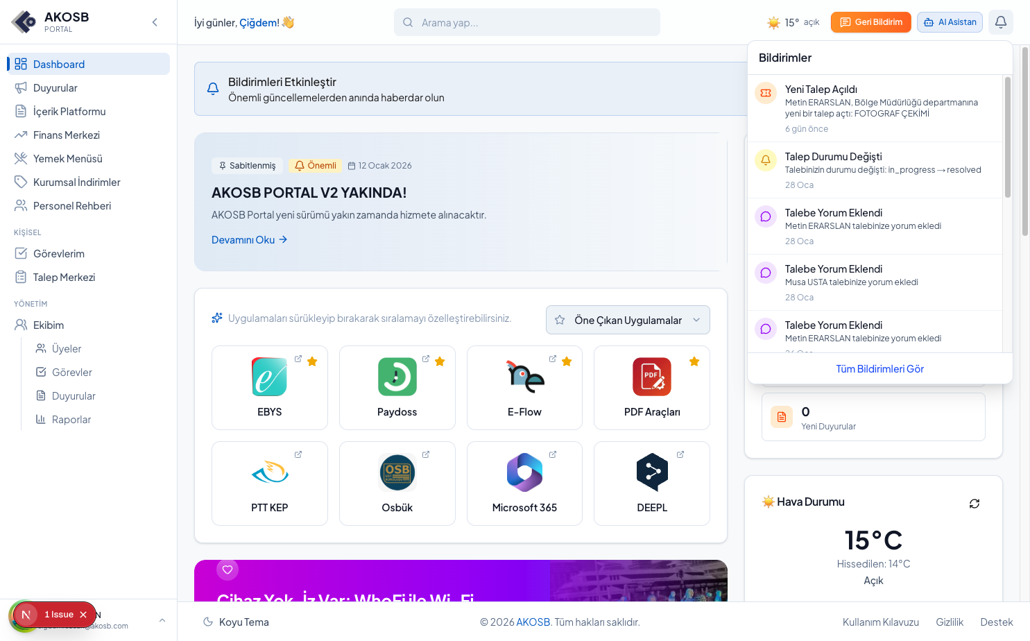This screenshot has width=1030, height=641.
Task: Launch the PTT KEP app icon
Action: point(270,472)
